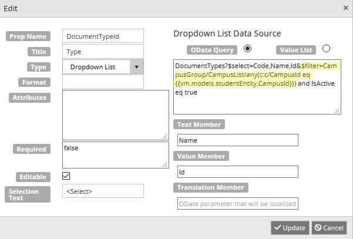
Task: Click the Text Member field containing Name
Action: [x=238, y=140]
